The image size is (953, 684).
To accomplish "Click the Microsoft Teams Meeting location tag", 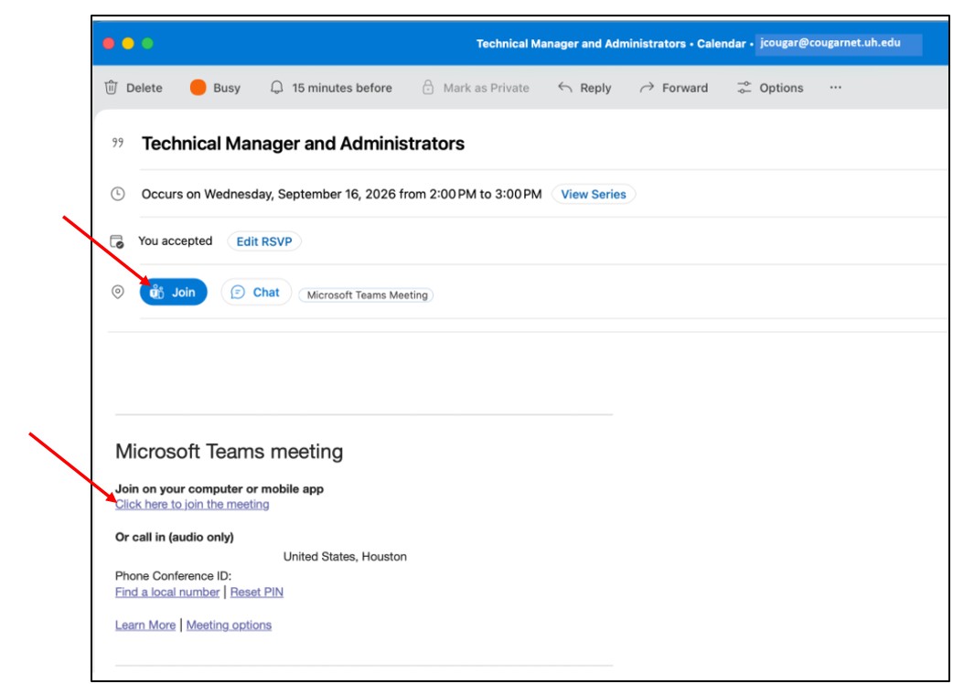I will [x=367, y=294].
